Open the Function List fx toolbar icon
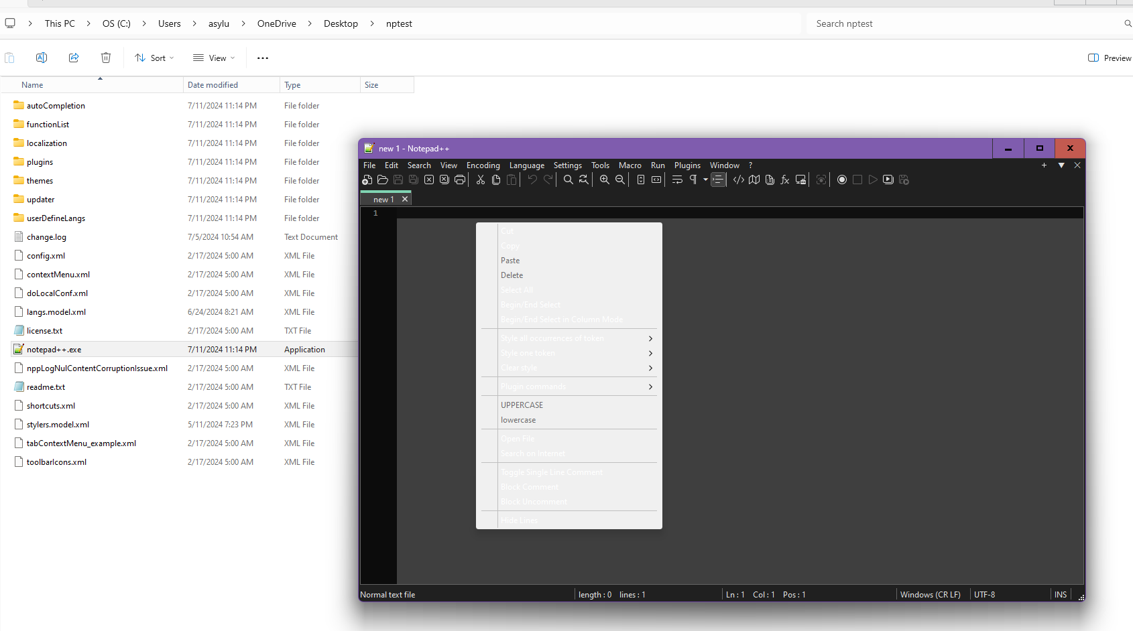 pyautogui.click(x=785, y=180)
